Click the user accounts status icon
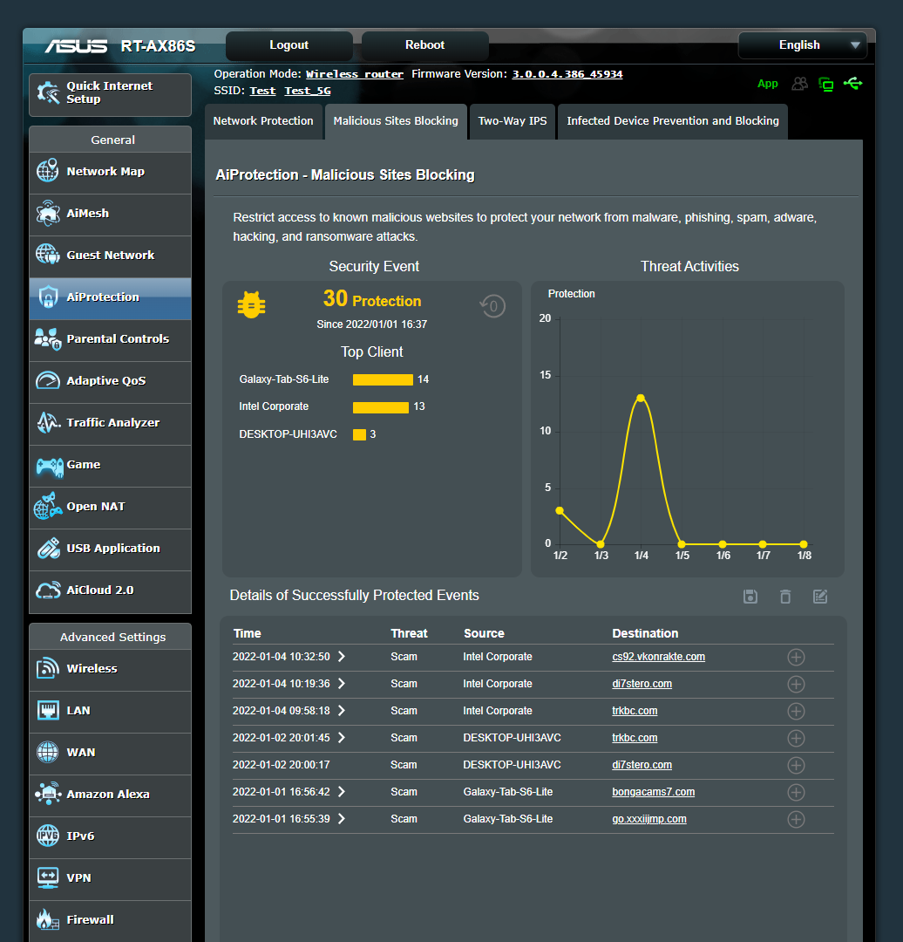The width and height of the screenshot is (903, 942). [800, 84]
